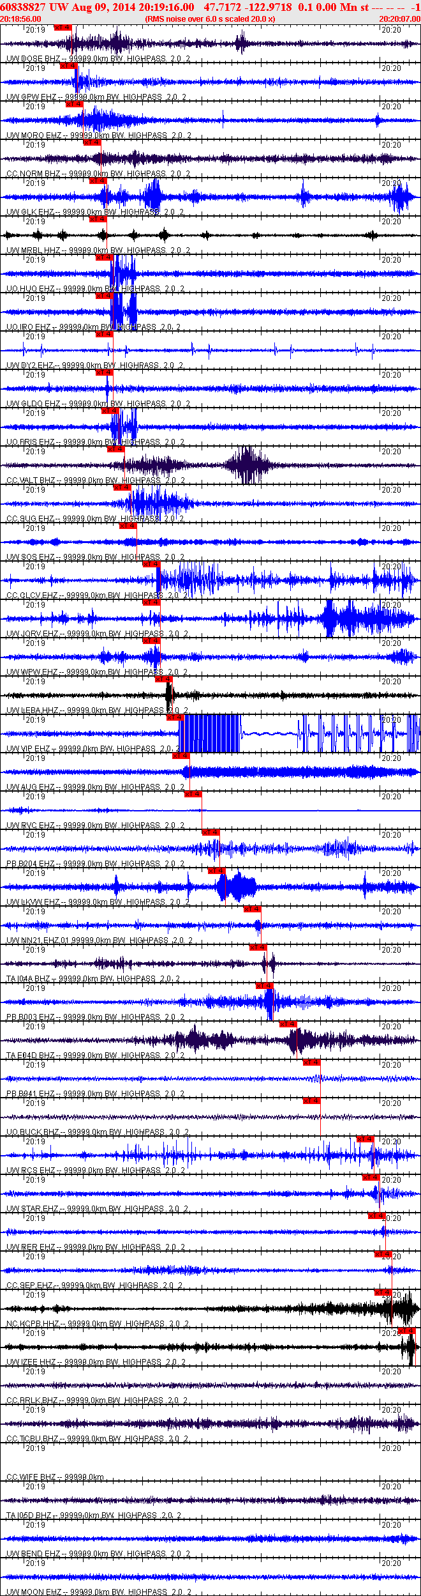421x1596 pixels.
Task: Select the TA E04D BHZ station label
Action: coord(31,1055)
